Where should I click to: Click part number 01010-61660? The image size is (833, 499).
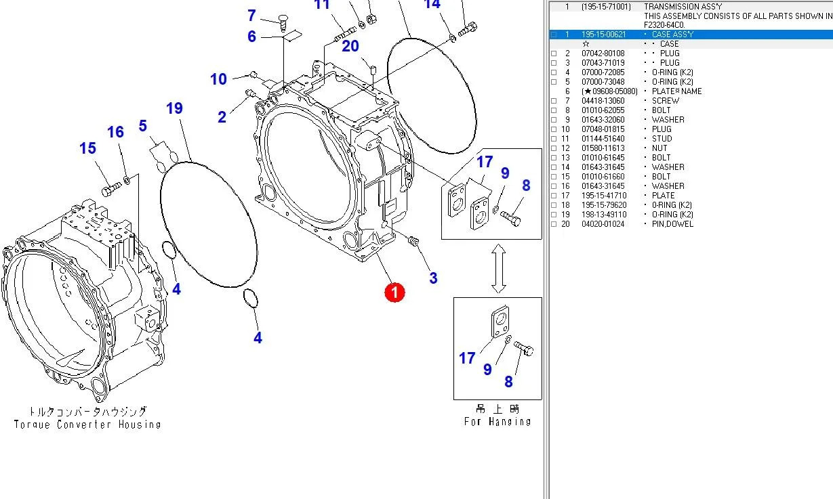pos(603,177)
